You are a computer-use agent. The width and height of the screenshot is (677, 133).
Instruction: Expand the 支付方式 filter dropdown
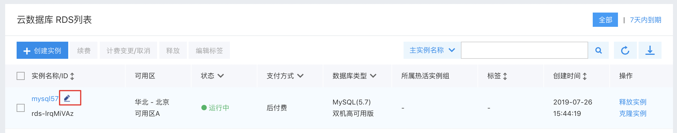pos(300,76)
